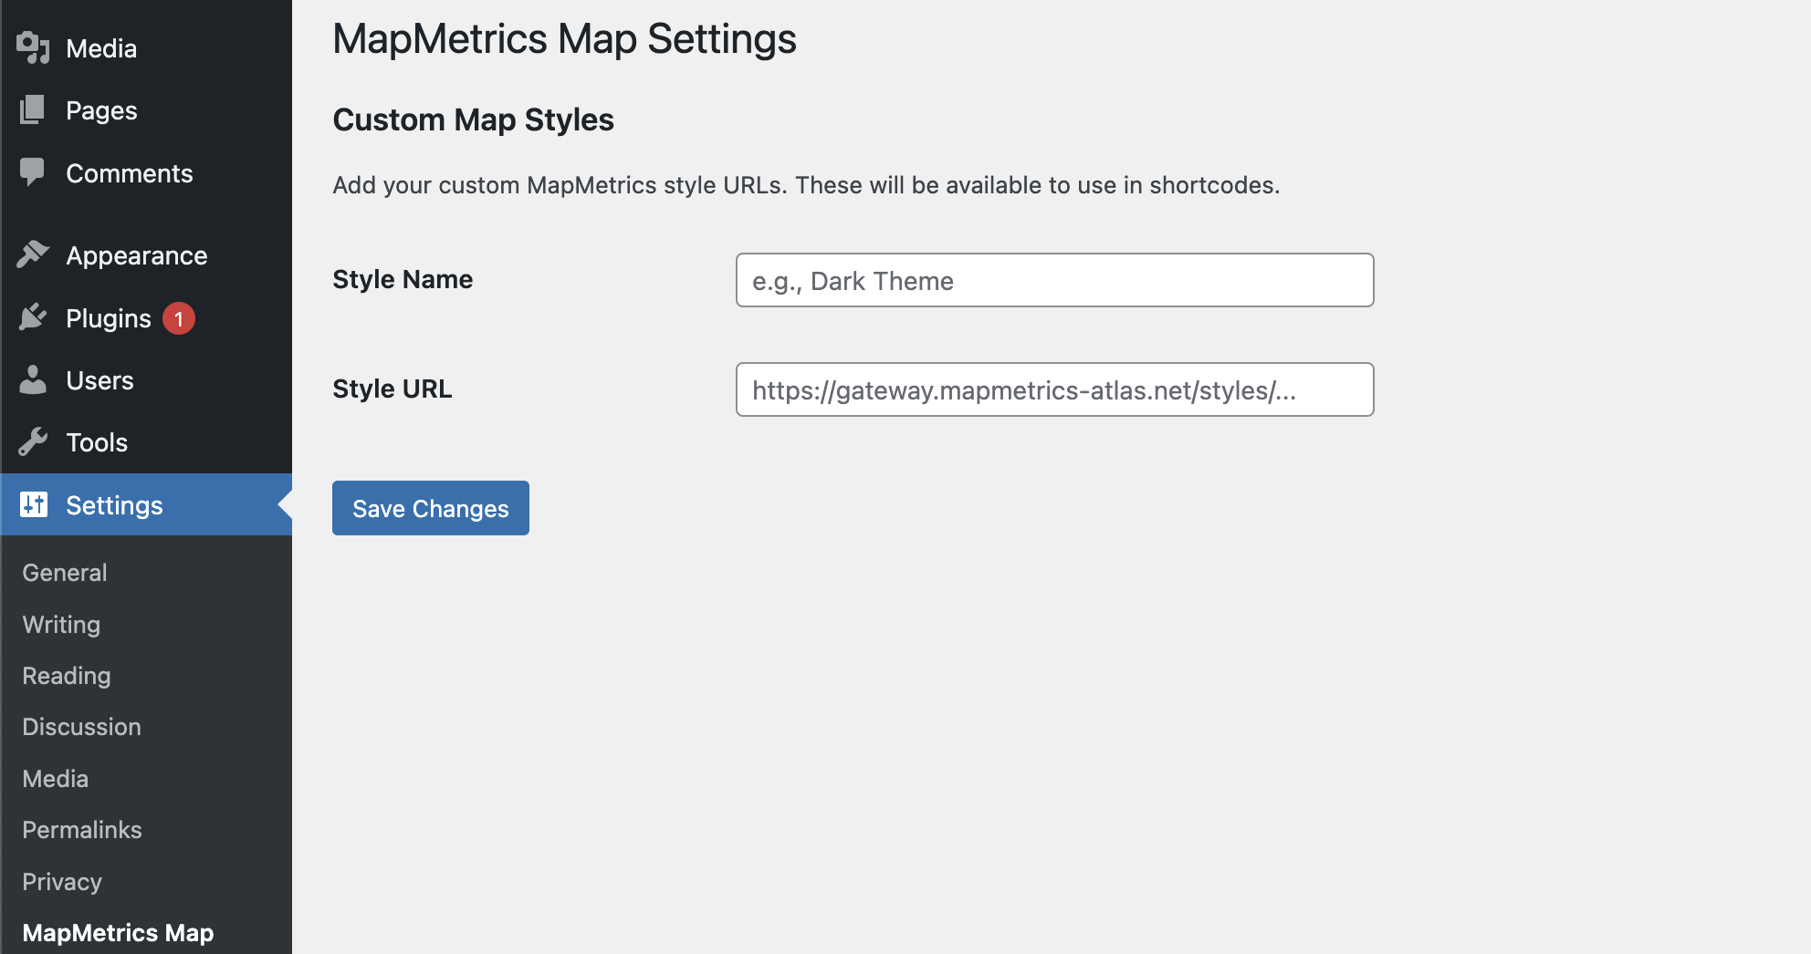Click the Pages sidebar icon
Image resolution: width=1811 pixels, height=954 pixels.
(33, 109)
